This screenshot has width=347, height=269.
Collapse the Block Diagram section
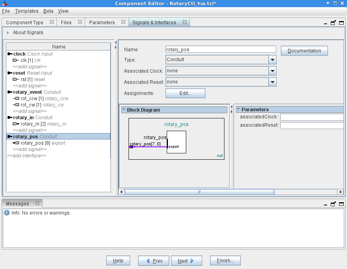(124, 110)
